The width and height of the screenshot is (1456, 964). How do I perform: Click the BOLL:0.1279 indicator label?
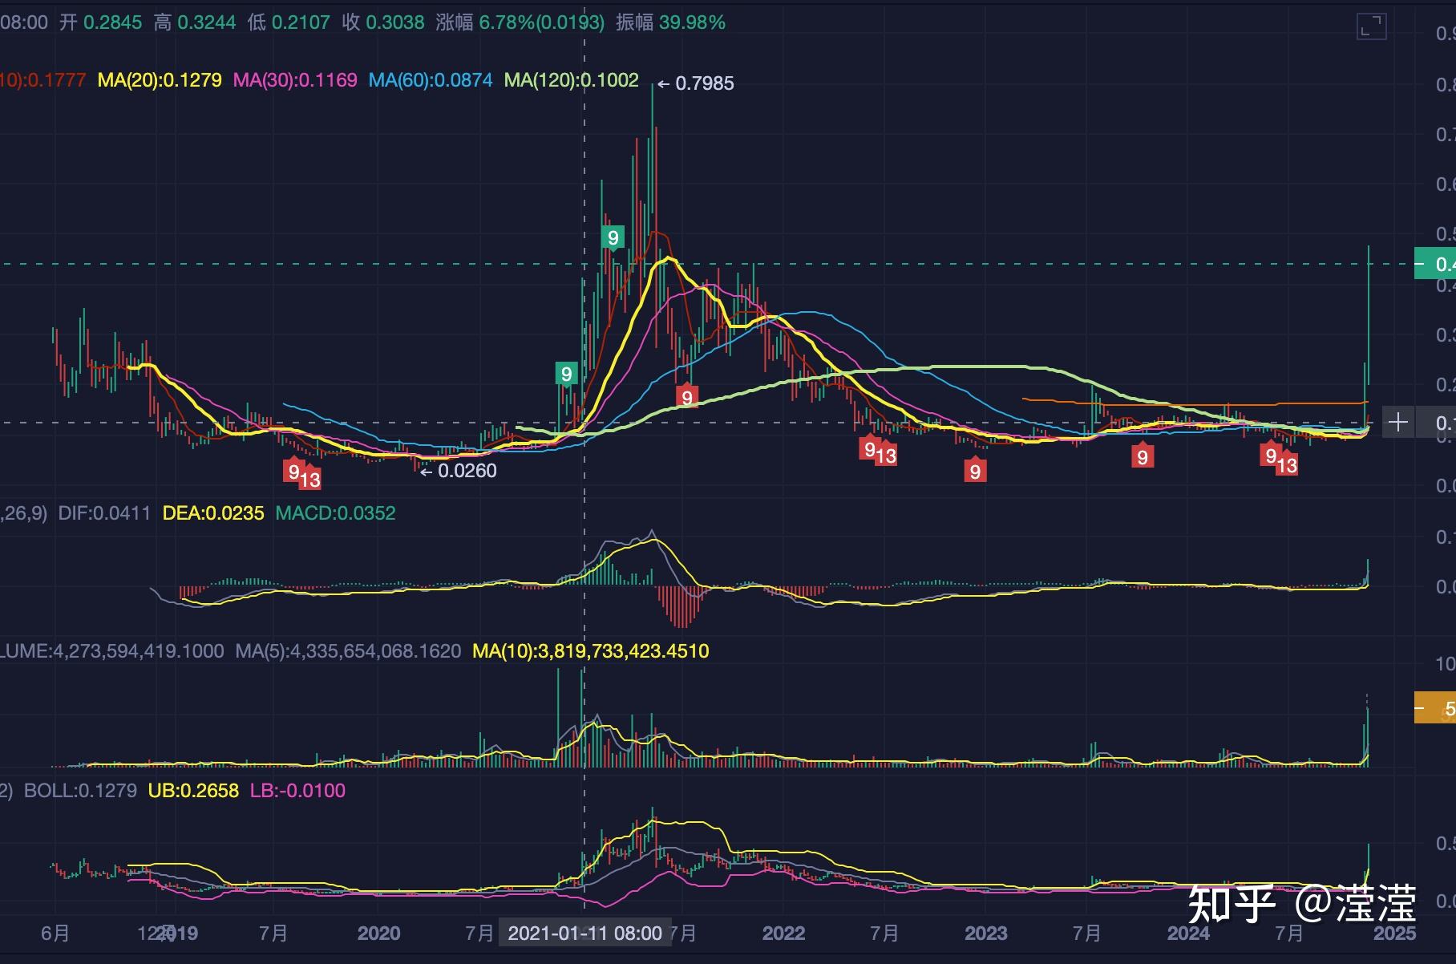pos(80,790)
